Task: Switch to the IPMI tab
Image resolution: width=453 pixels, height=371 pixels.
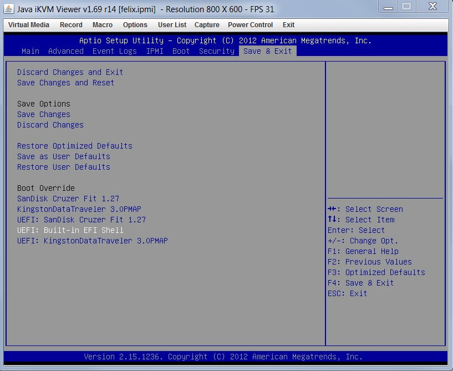Action: tap(155, 51)
